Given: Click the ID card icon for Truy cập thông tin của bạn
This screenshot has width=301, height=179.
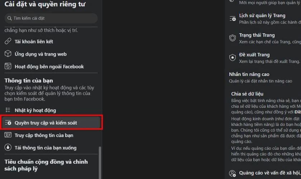Looking at the screenshot, I should tap(8, 135).
